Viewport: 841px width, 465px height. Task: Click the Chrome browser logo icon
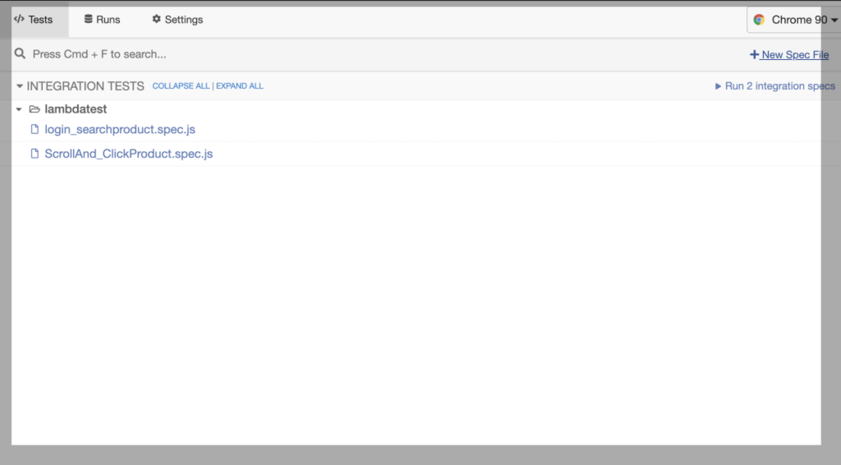[x=758, y=20]
